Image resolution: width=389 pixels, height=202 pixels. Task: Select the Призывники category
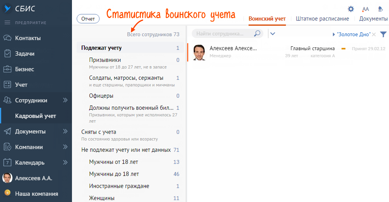point(105,60)
